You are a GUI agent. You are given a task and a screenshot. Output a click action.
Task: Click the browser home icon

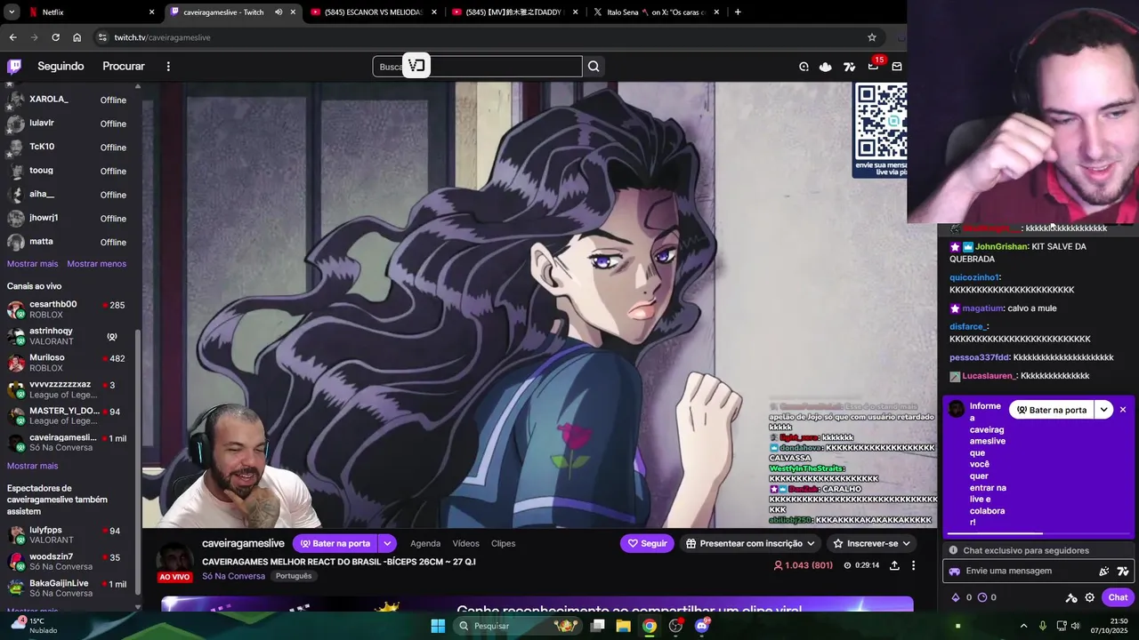click(77, 37)
